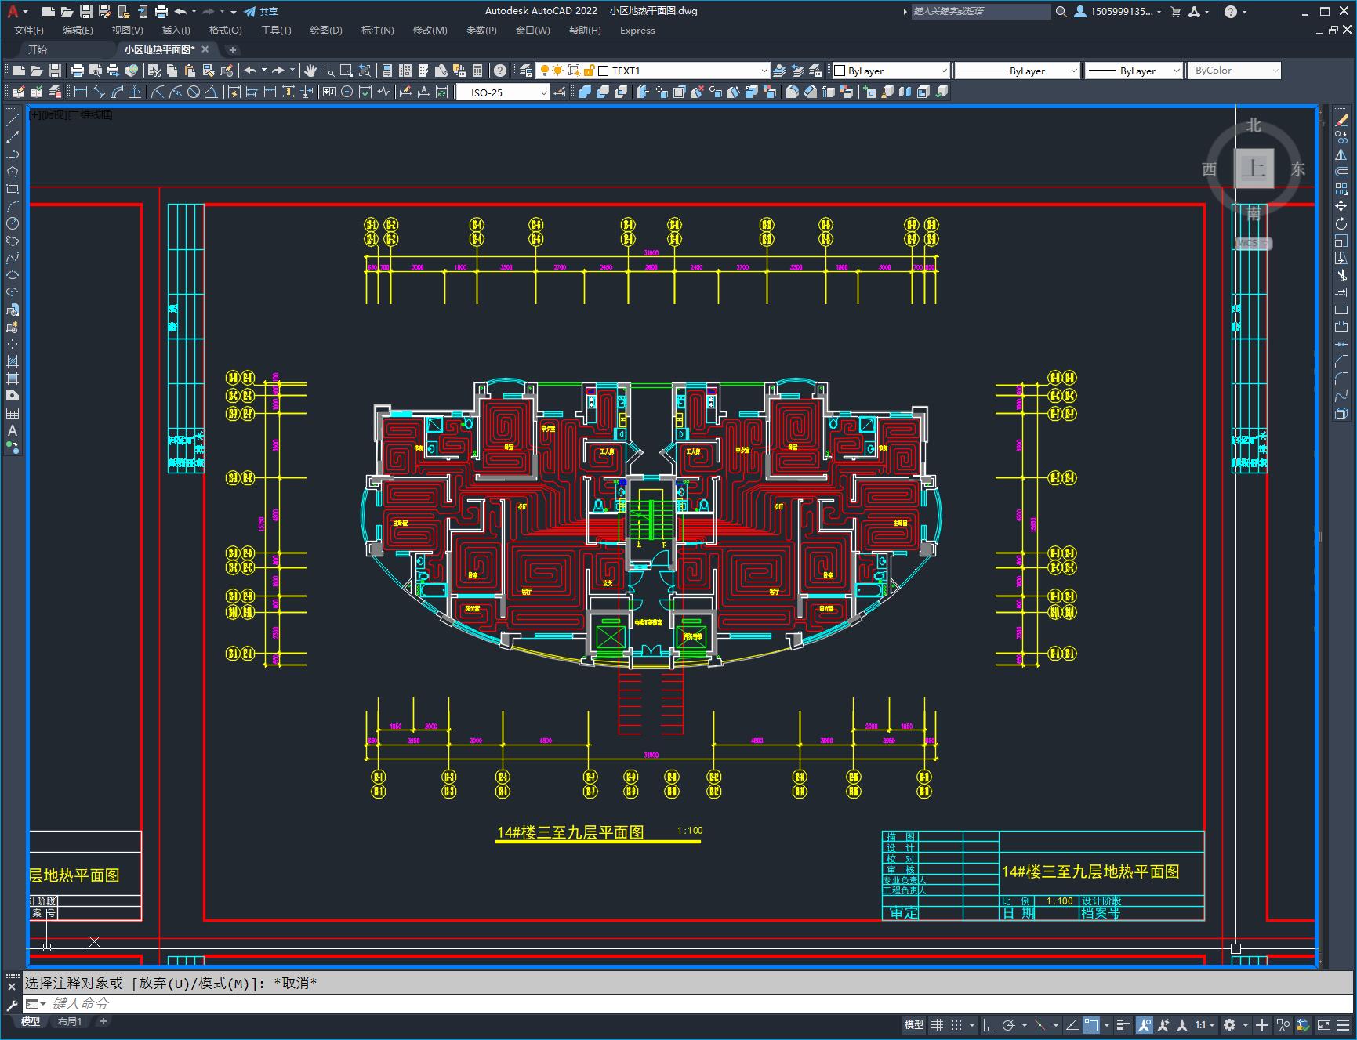Viewport: 1357px width, 1040px height.
Task: Select the Circle draw tool
Action: pyautogui.click(x=13, y=223)
